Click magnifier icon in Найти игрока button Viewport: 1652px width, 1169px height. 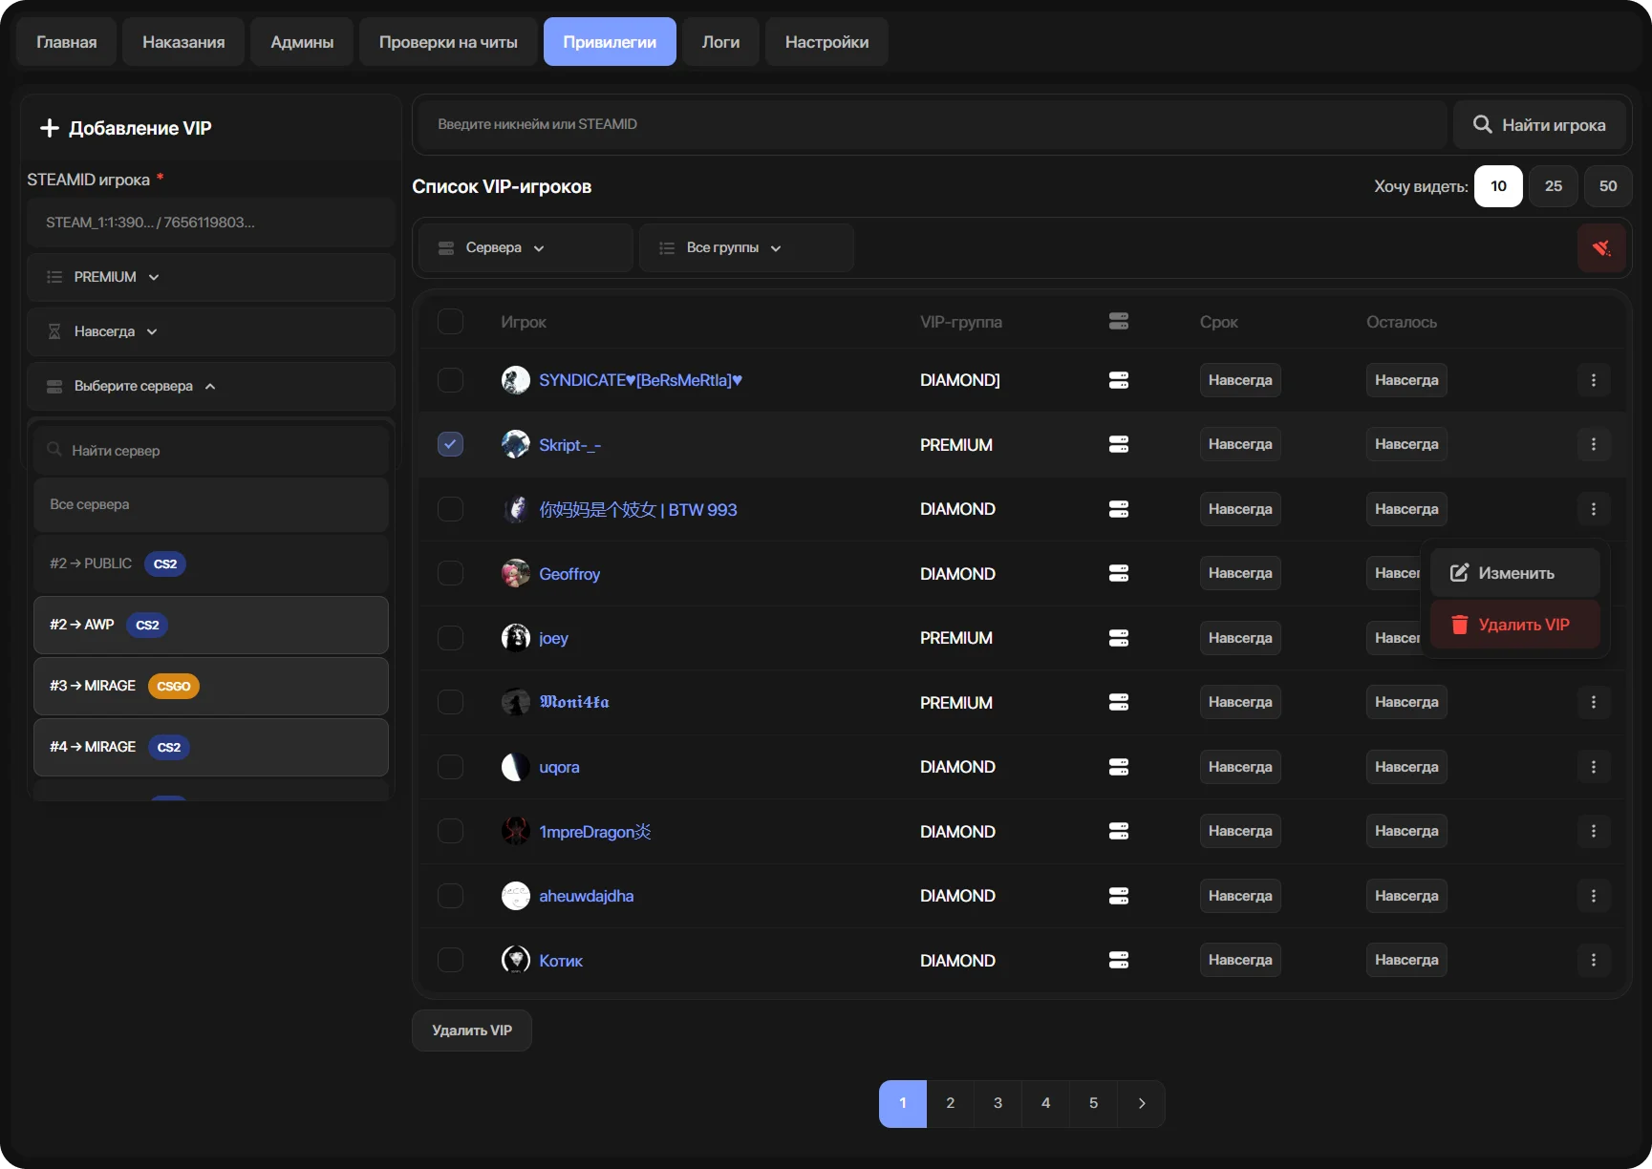pyautogui.click(x=1482, y=124)
